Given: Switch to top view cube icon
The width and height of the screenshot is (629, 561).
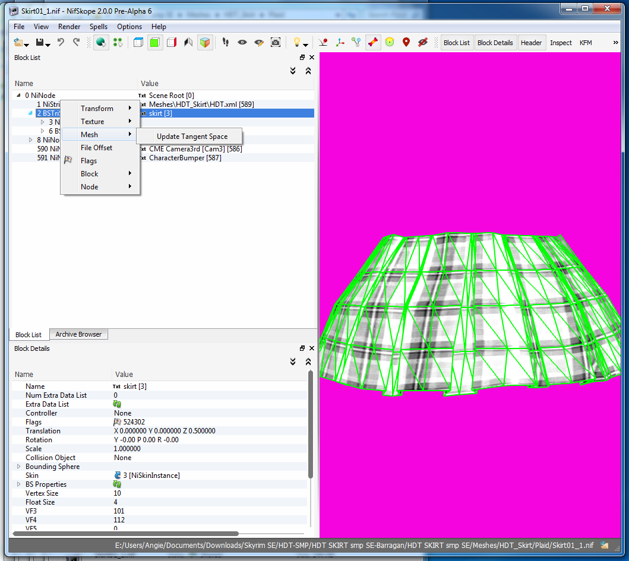Looking at the screenshot, I should (138, 42).
